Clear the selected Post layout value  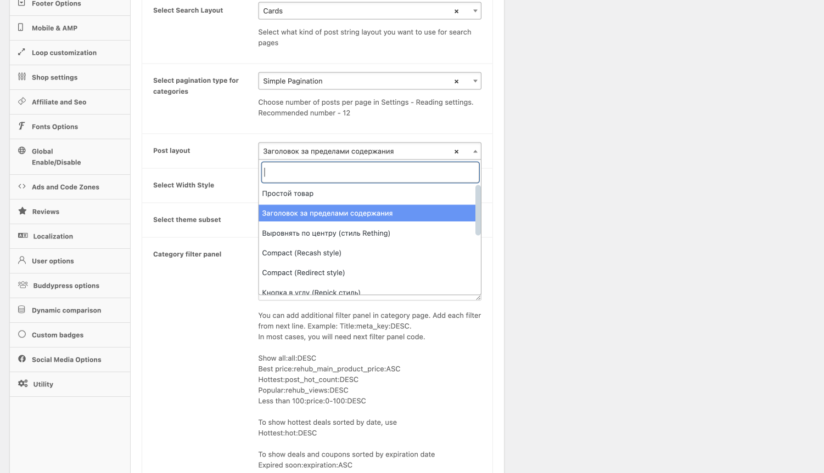(456, 151)
